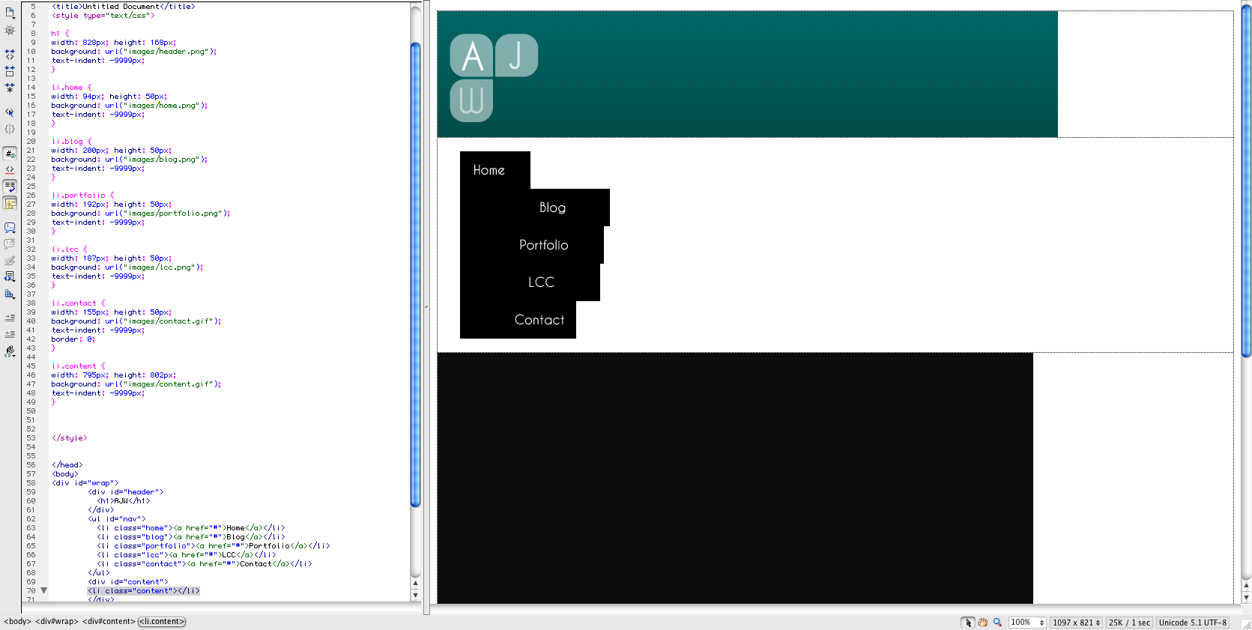Click the black content block in design view
This screenshot has width=1252, height=630.
pyautogui.click(x=735, y=478)
